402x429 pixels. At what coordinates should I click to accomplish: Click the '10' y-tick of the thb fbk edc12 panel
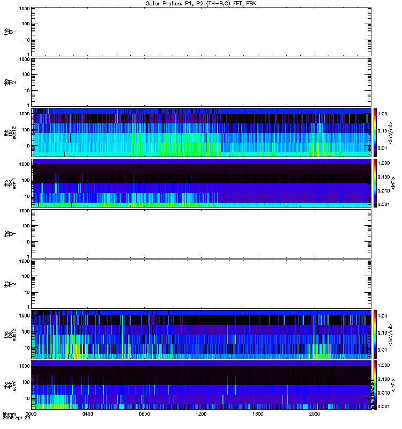[x=27, y=146]
